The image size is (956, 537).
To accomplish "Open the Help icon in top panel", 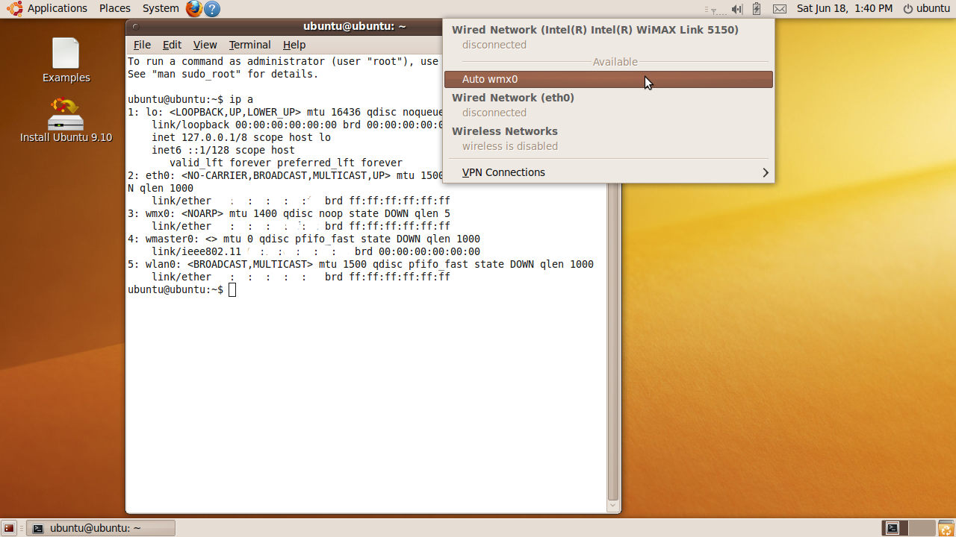I will (212, 9).
